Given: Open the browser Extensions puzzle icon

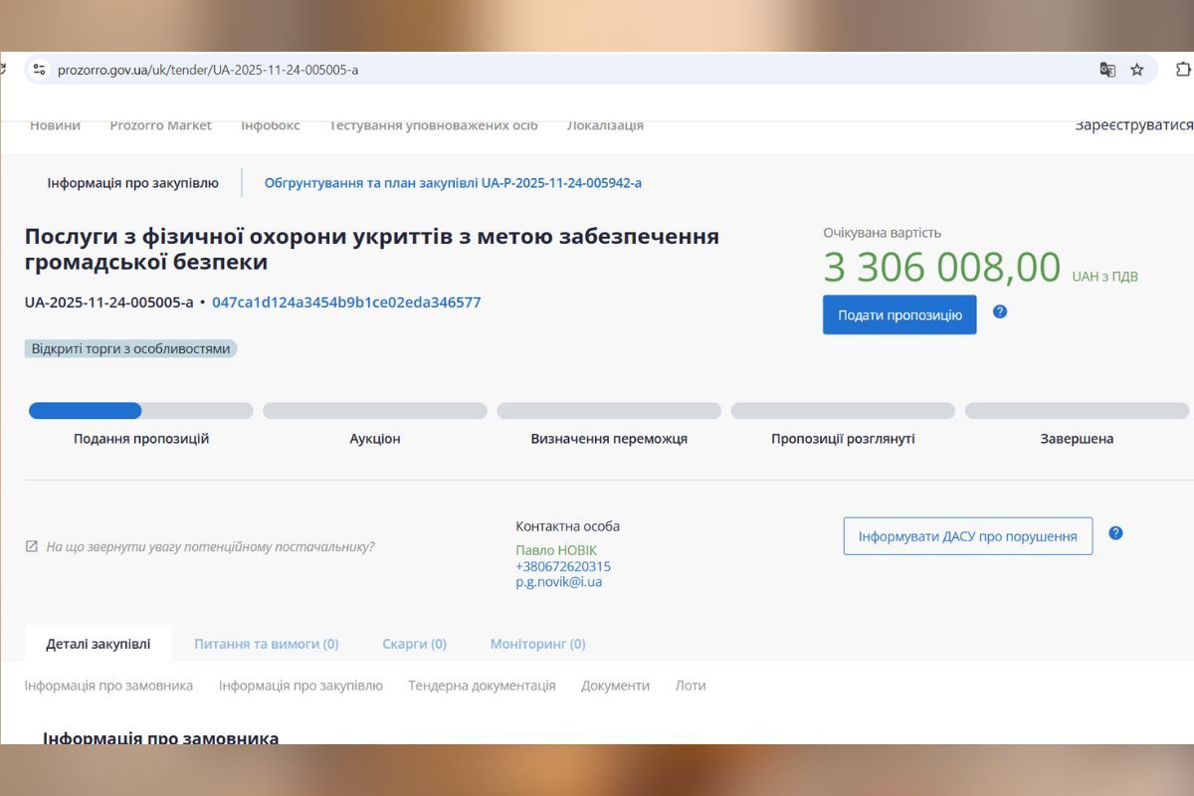Looking at the screenshot, I should tap(1182, 70).
